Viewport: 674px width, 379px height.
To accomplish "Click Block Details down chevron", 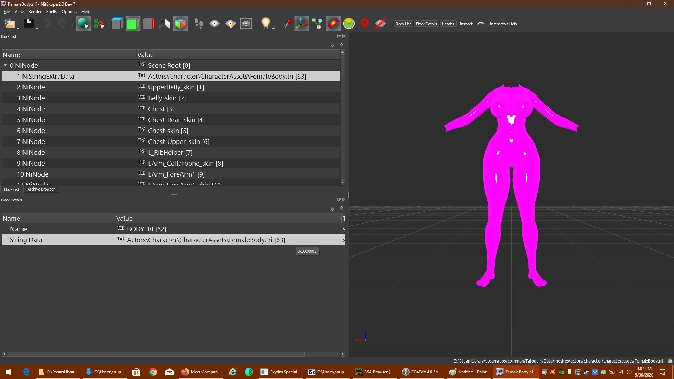I will [332, 209].
